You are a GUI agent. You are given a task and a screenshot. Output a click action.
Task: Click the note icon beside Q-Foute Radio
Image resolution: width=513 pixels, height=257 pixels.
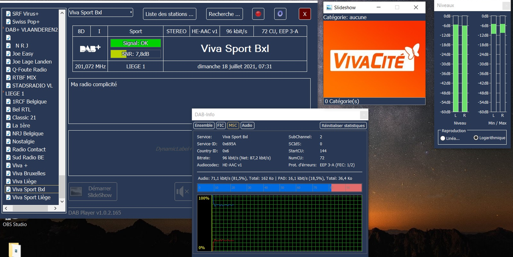point(8,70)
